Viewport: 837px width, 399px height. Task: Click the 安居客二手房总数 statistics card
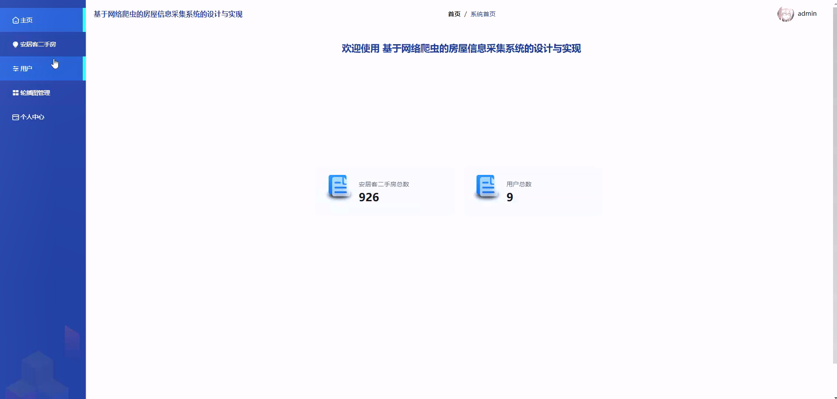385,191
